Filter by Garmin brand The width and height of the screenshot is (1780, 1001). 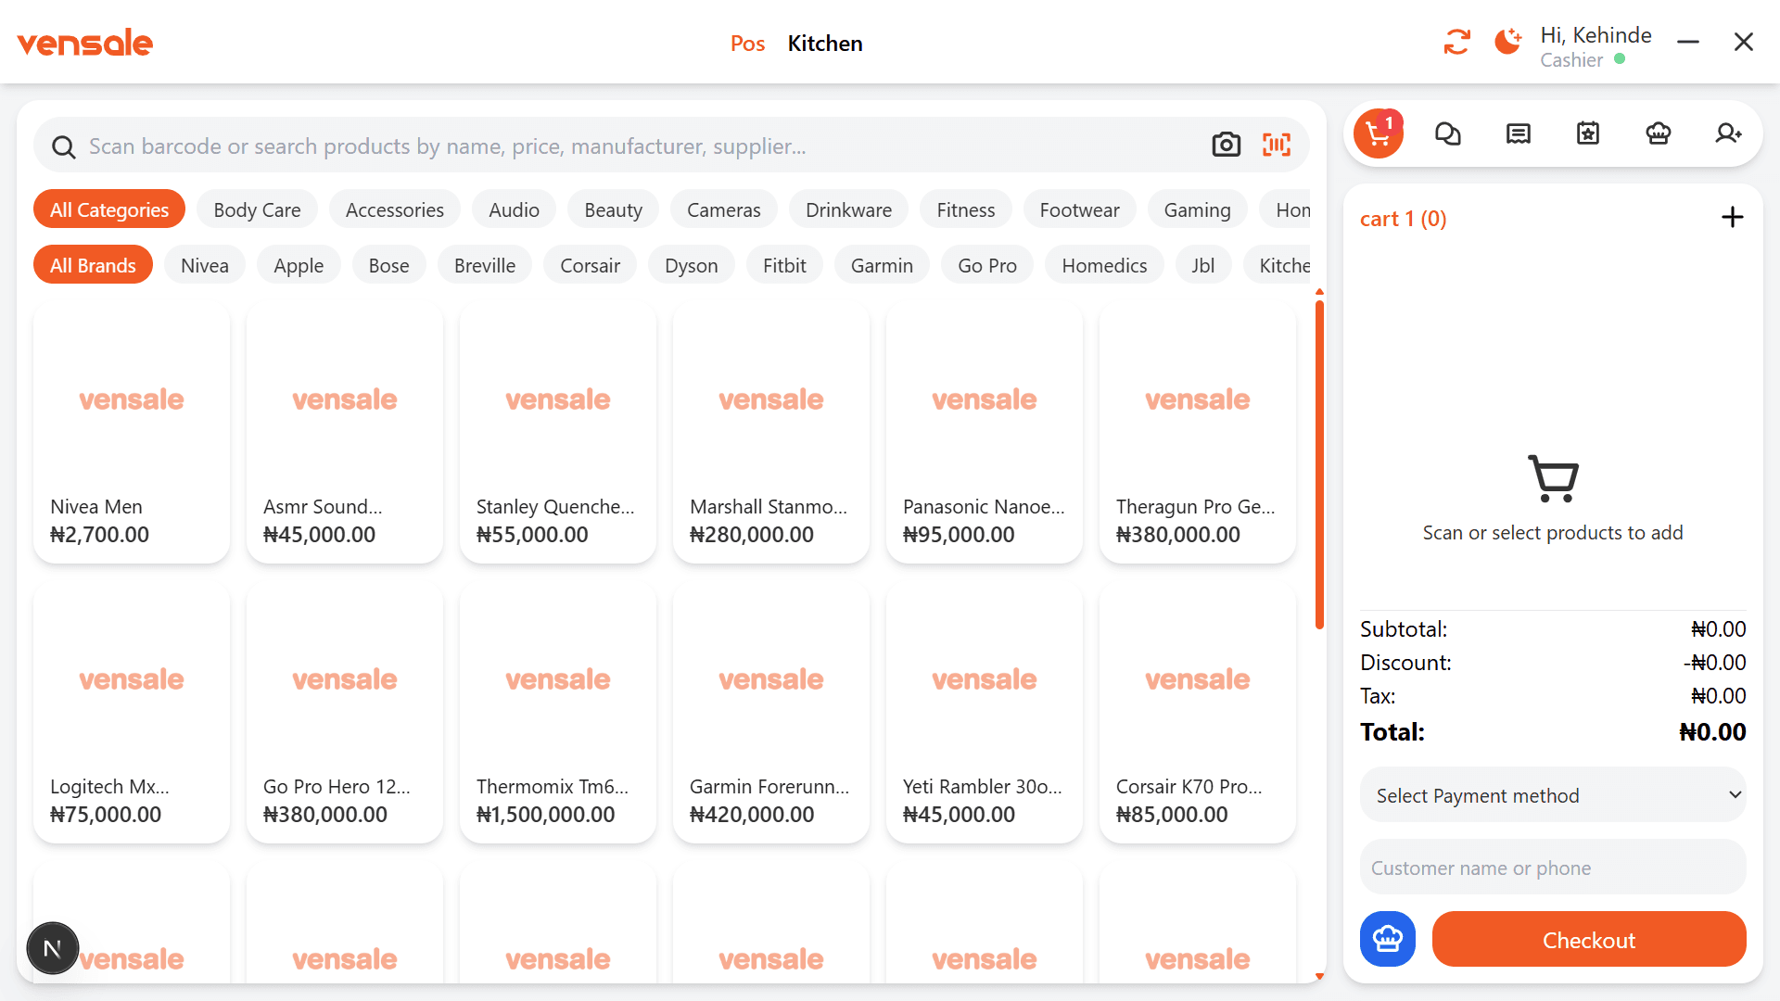[x=882, y=265]
